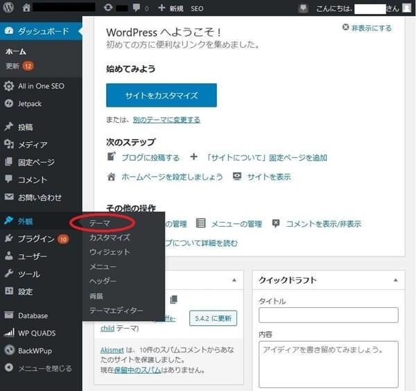Image resolution: width=416 pixels, height=391 pixels.
Task: Click the WP QUADS chart icon
Action: 9,333
